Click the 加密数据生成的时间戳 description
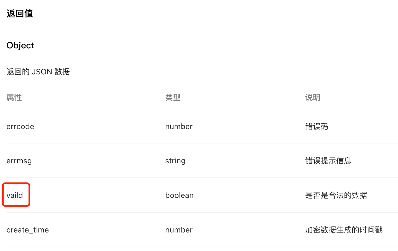The height and width of the screenshot is (251, 398). point(344,230)
